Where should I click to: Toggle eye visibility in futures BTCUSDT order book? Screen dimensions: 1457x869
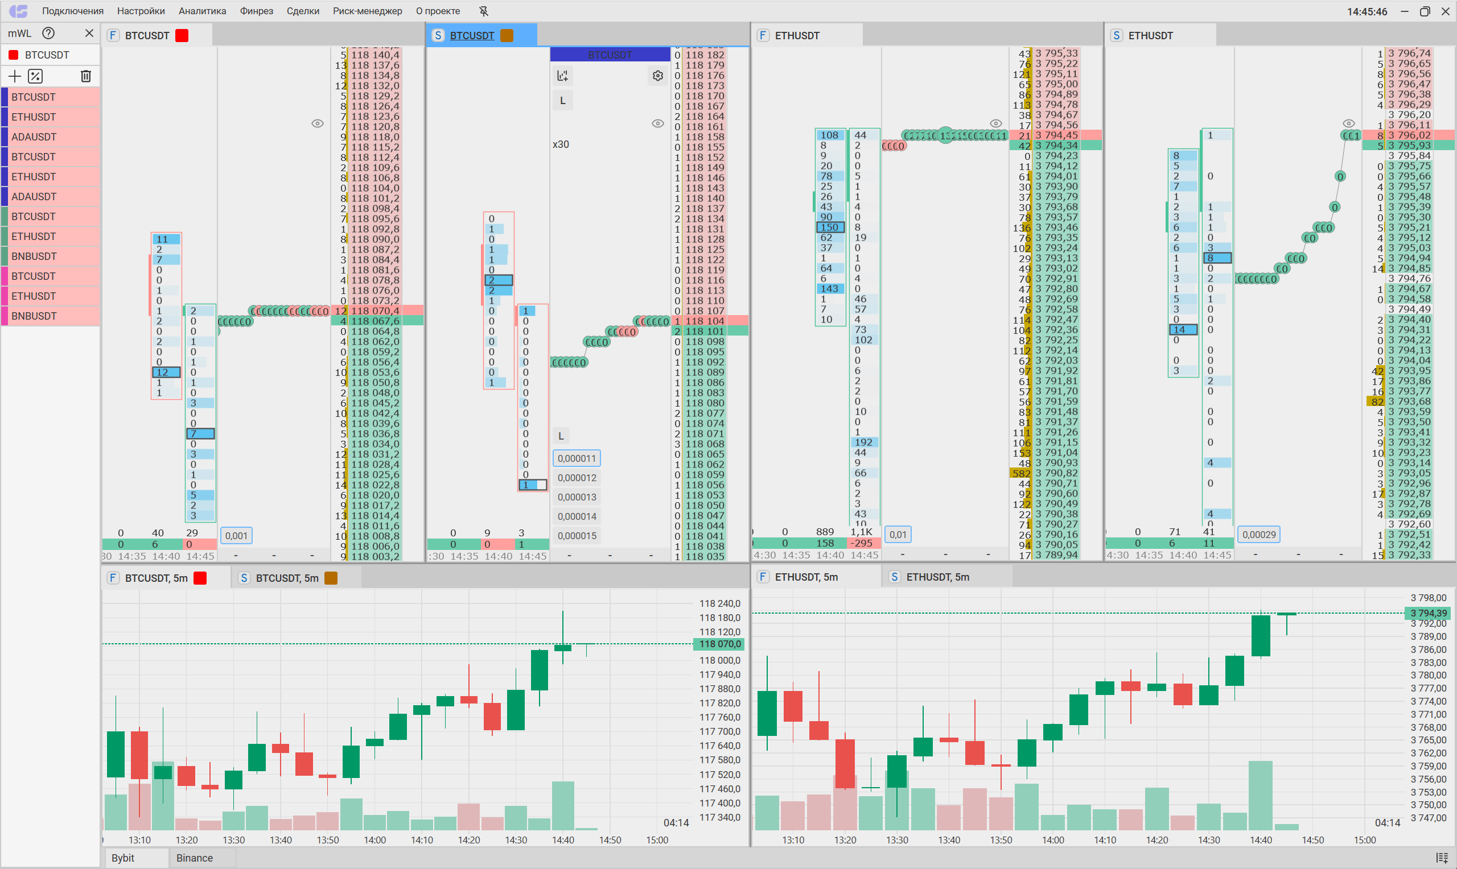pos(317,123)
